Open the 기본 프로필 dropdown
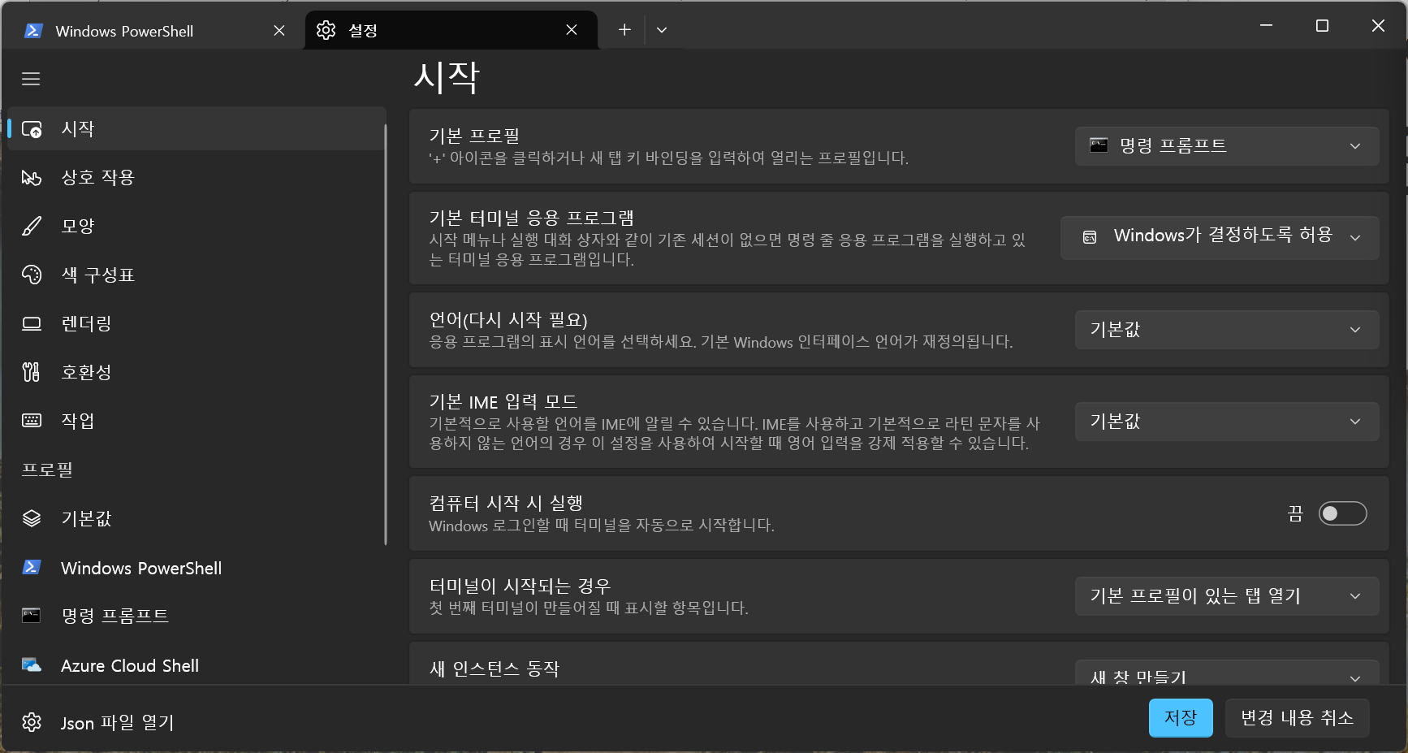 1227,146
